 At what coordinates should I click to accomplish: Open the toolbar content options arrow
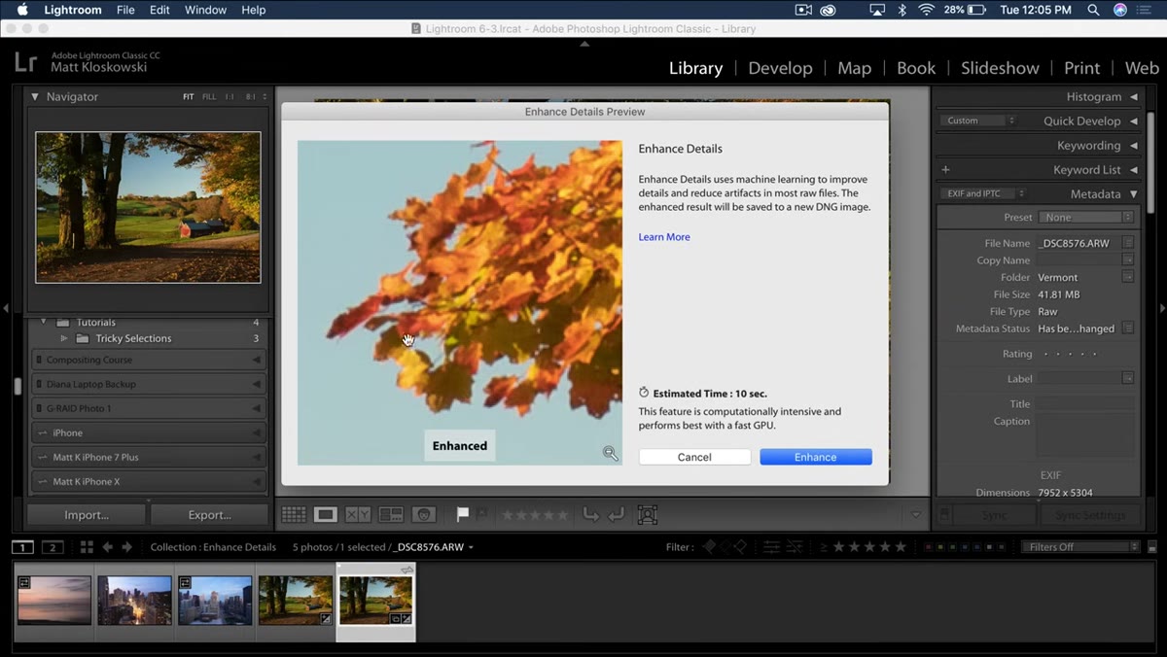tap(915, 515)
